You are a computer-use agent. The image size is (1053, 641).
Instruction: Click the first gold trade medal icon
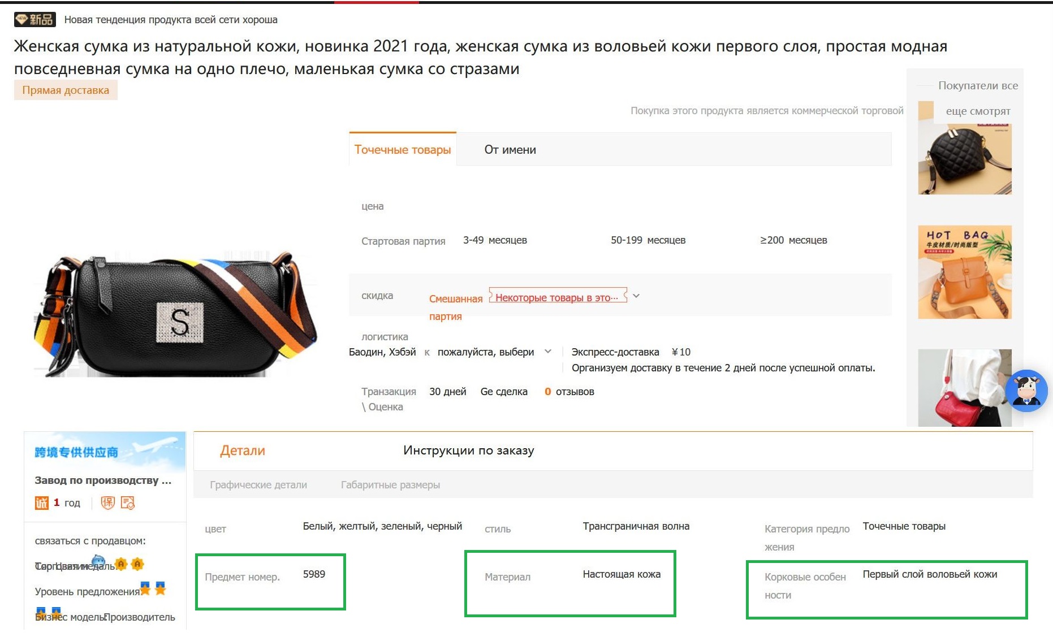pos(121,564)
